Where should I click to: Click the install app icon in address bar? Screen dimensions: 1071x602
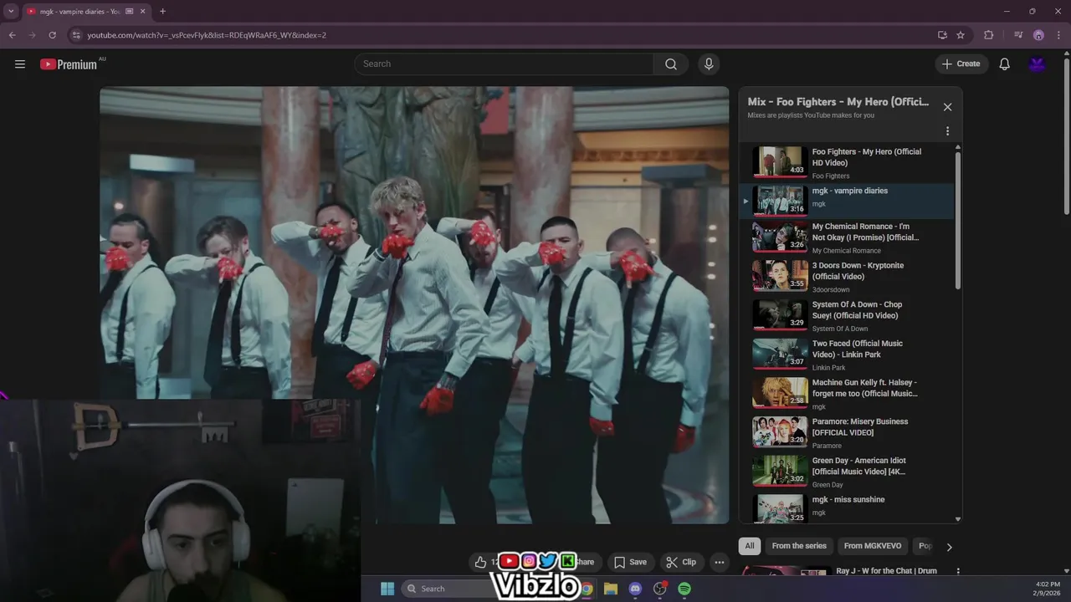pos(942,35)
